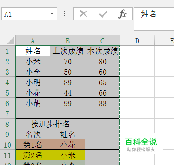Click cell with value 44
The image size is (174, 165).
(x=68, y=92)
